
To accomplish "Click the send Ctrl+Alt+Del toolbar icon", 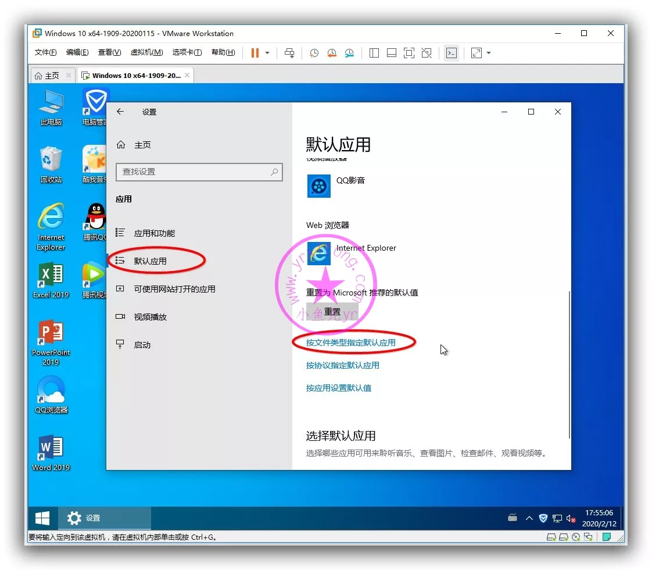I will (x=289, y=53).
